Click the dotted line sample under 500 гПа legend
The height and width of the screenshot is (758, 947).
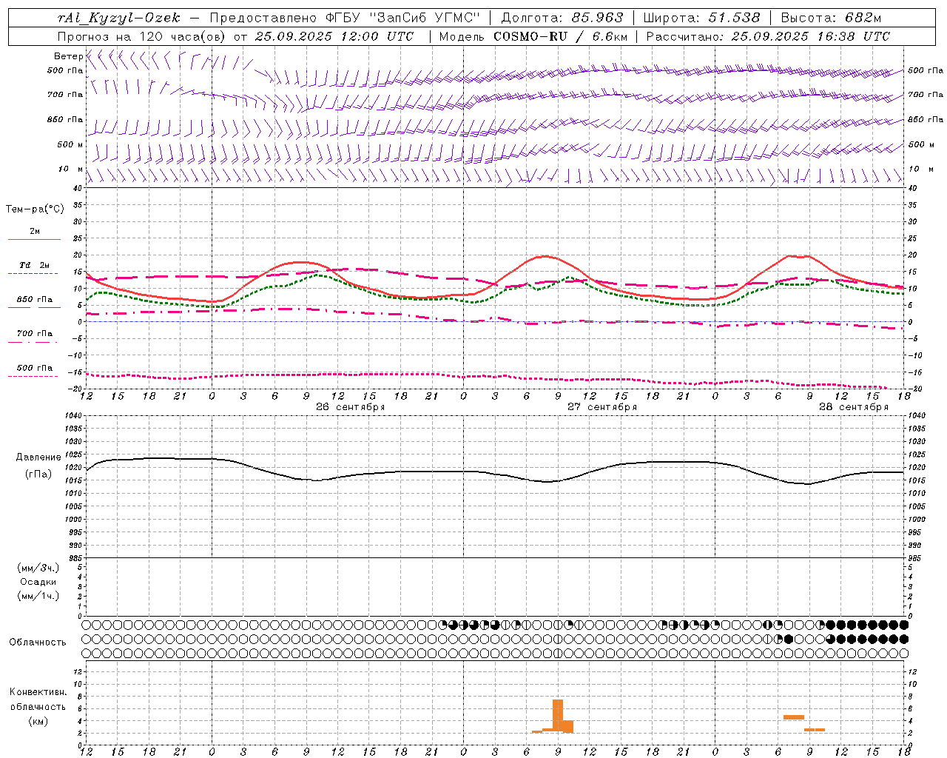33,376
